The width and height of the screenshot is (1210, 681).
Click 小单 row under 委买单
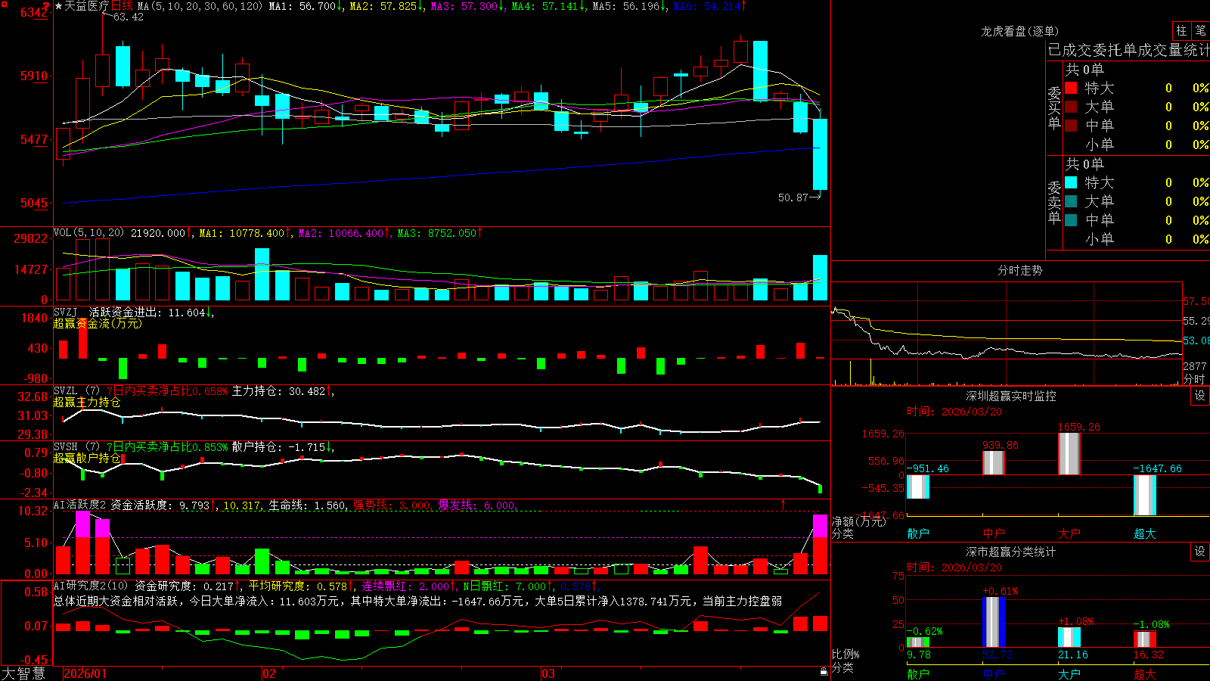[x=1137, y=145]
